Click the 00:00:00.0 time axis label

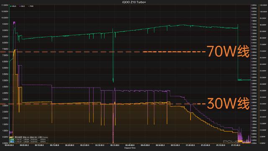tap(10, 145)
